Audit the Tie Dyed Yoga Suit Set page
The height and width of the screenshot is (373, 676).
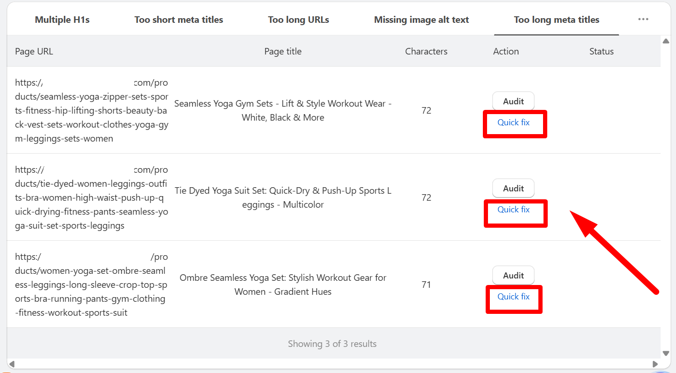click(513, 188)
